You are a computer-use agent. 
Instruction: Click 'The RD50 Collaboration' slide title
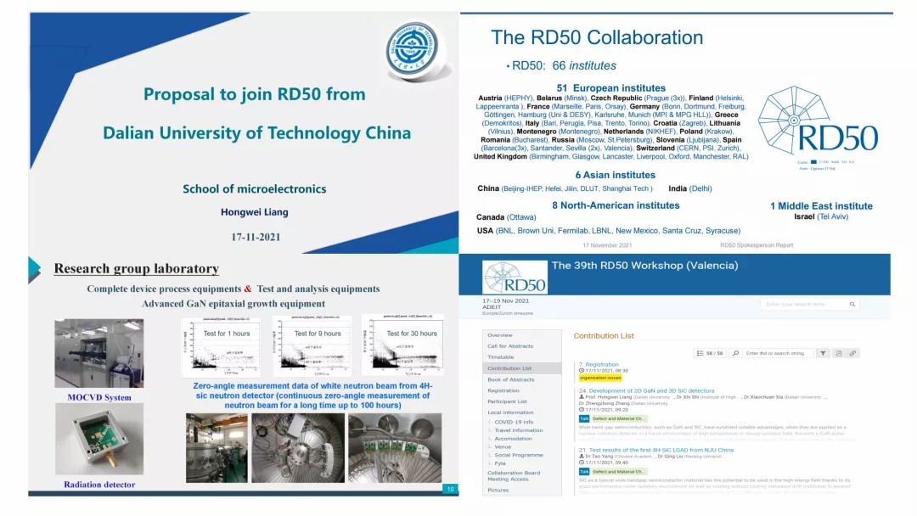point(597,37)
